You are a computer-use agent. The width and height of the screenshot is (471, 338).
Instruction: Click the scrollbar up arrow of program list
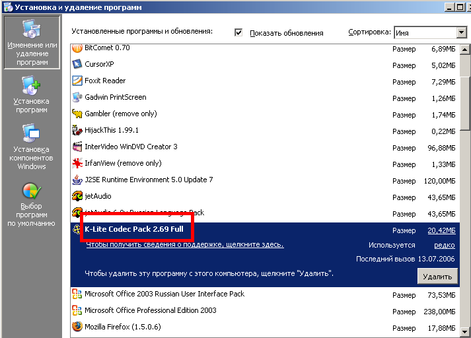464,49
